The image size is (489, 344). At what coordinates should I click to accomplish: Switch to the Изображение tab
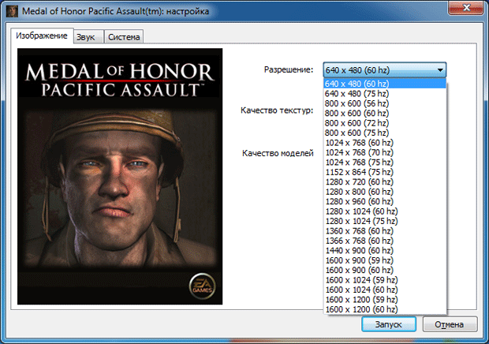42,36
